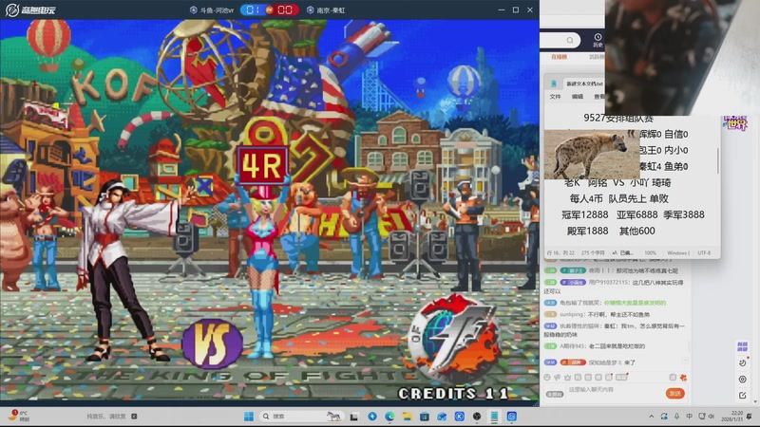Open Microsoft Store from the taskbar
Screen dimensions: 760x427
coord(425,417)
